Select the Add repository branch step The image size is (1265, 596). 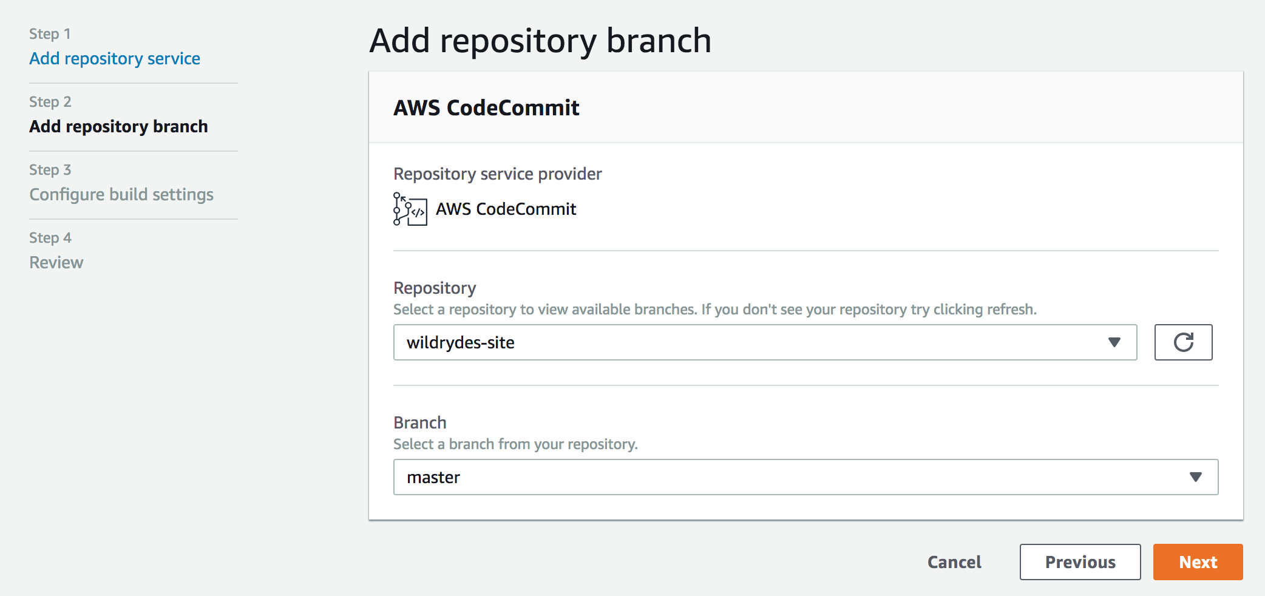(118, 126)
